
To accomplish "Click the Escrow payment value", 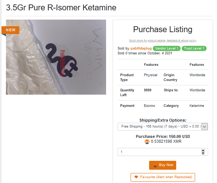I will pyautogui.click(x=149, y=106).
